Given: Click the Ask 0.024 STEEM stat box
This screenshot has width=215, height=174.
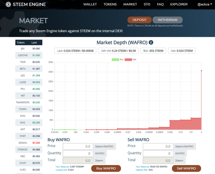Looking at the screenshot, I should (182, 51).
